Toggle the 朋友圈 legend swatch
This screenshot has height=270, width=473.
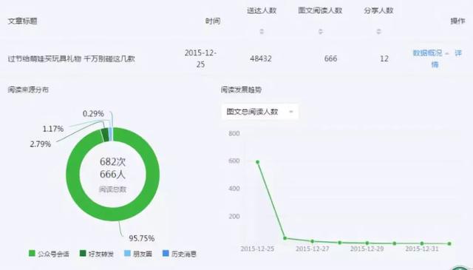(127, 254)
